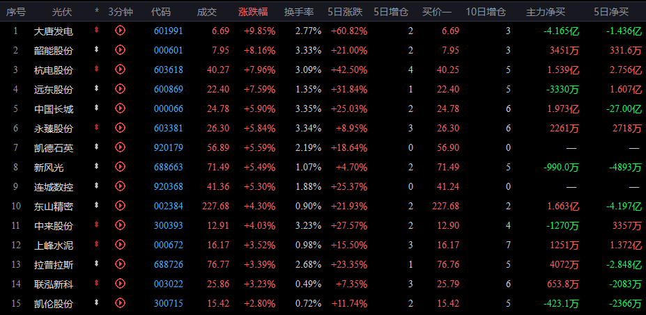
Task: Click the 3.35% turnover rate cell
Action: point(308,109)
